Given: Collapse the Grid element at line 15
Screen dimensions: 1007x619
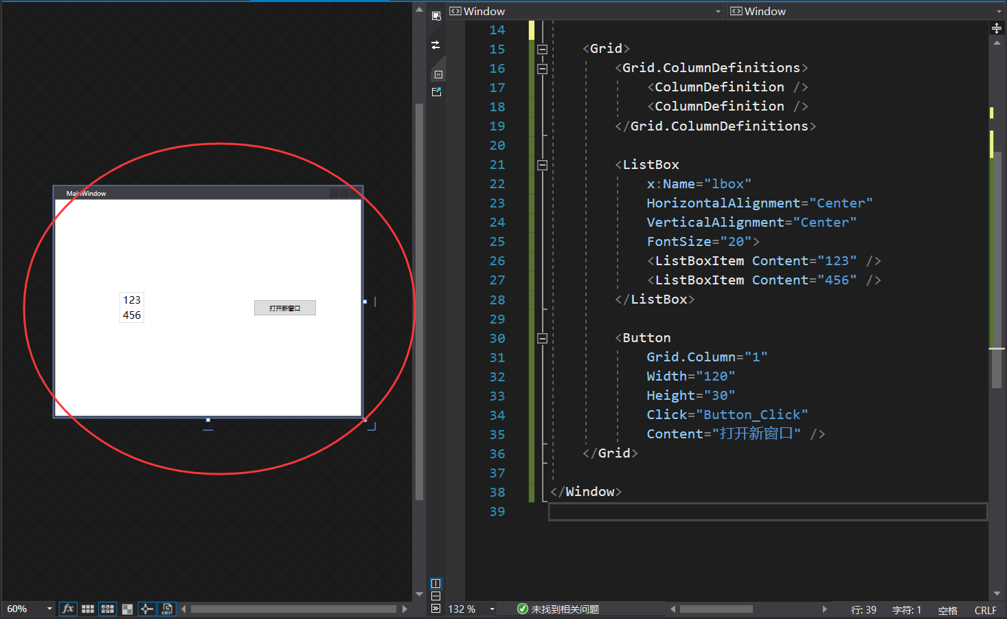Looking at the screenshot, I should pyautogui.click(x=542, y=49).
